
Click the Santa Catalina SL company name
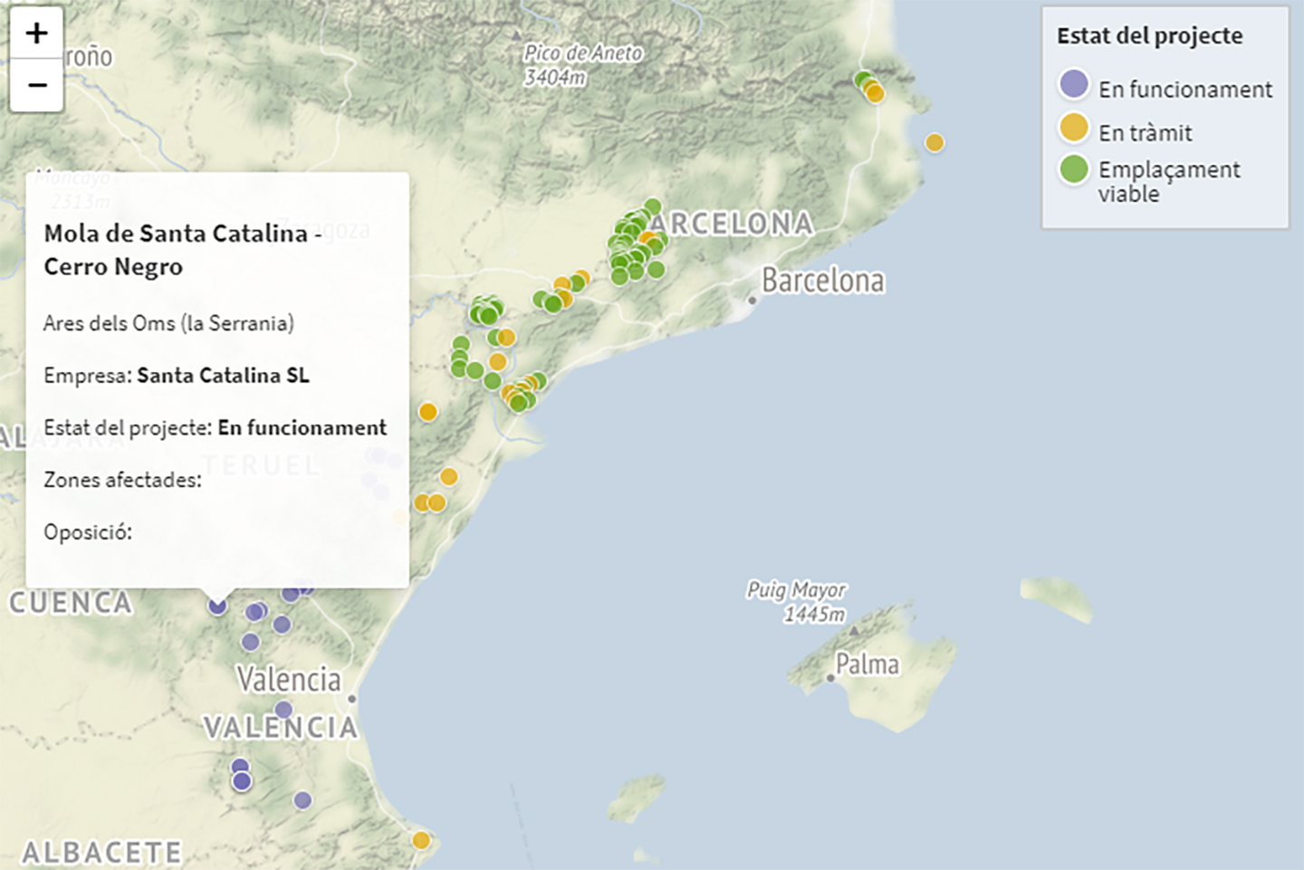pyautogui.click(x=223, y=375)
